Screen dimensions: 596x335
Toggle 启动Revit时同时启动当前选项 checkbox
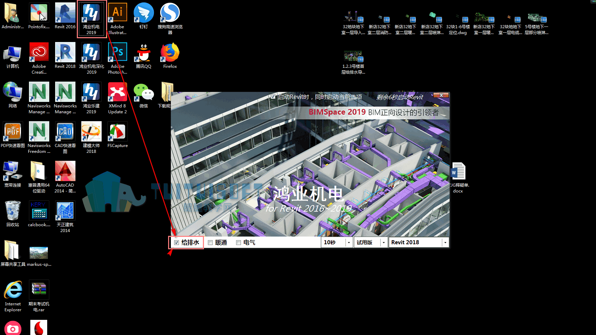click(273, 97)
